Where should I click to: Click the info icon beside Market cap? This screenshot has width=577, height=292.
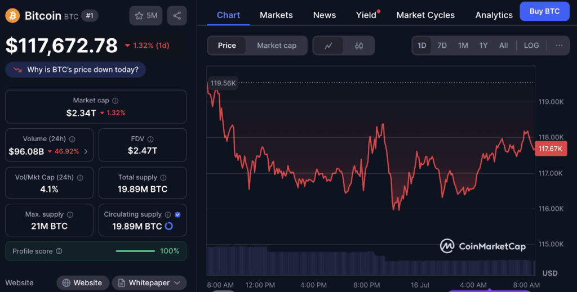(116, 101)
